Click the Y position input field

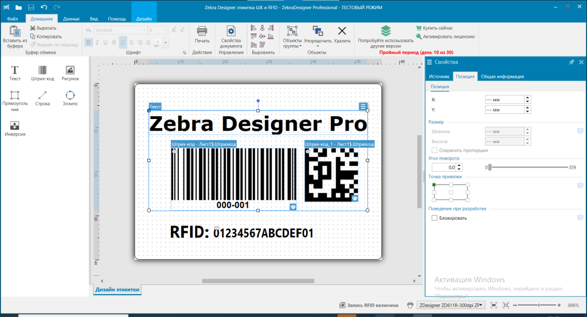(x=504, y=109)
